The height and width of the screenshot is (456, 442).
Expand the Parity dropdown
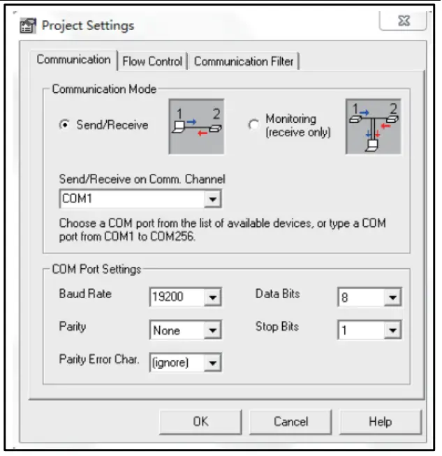213,330
